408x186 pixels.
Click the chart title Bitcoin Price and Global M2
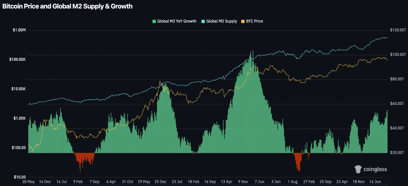click(67, 7)
